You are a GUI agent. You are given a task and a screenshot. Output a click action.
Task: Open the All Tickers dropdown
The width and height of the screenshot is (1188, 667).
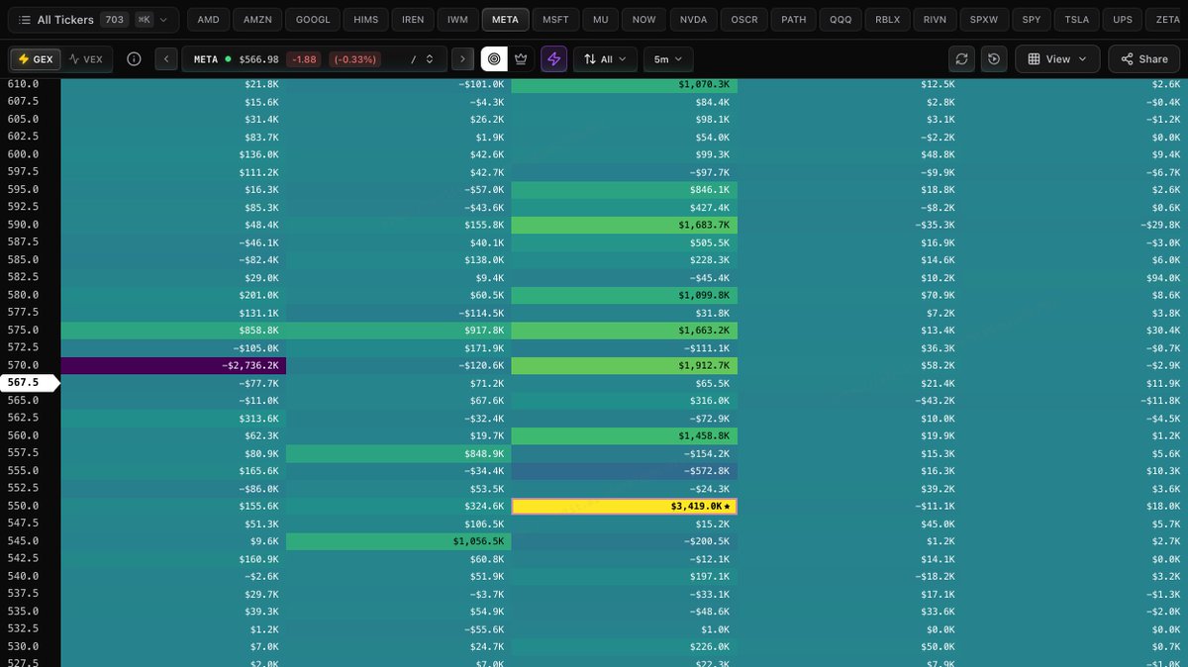tap(97, 19)
